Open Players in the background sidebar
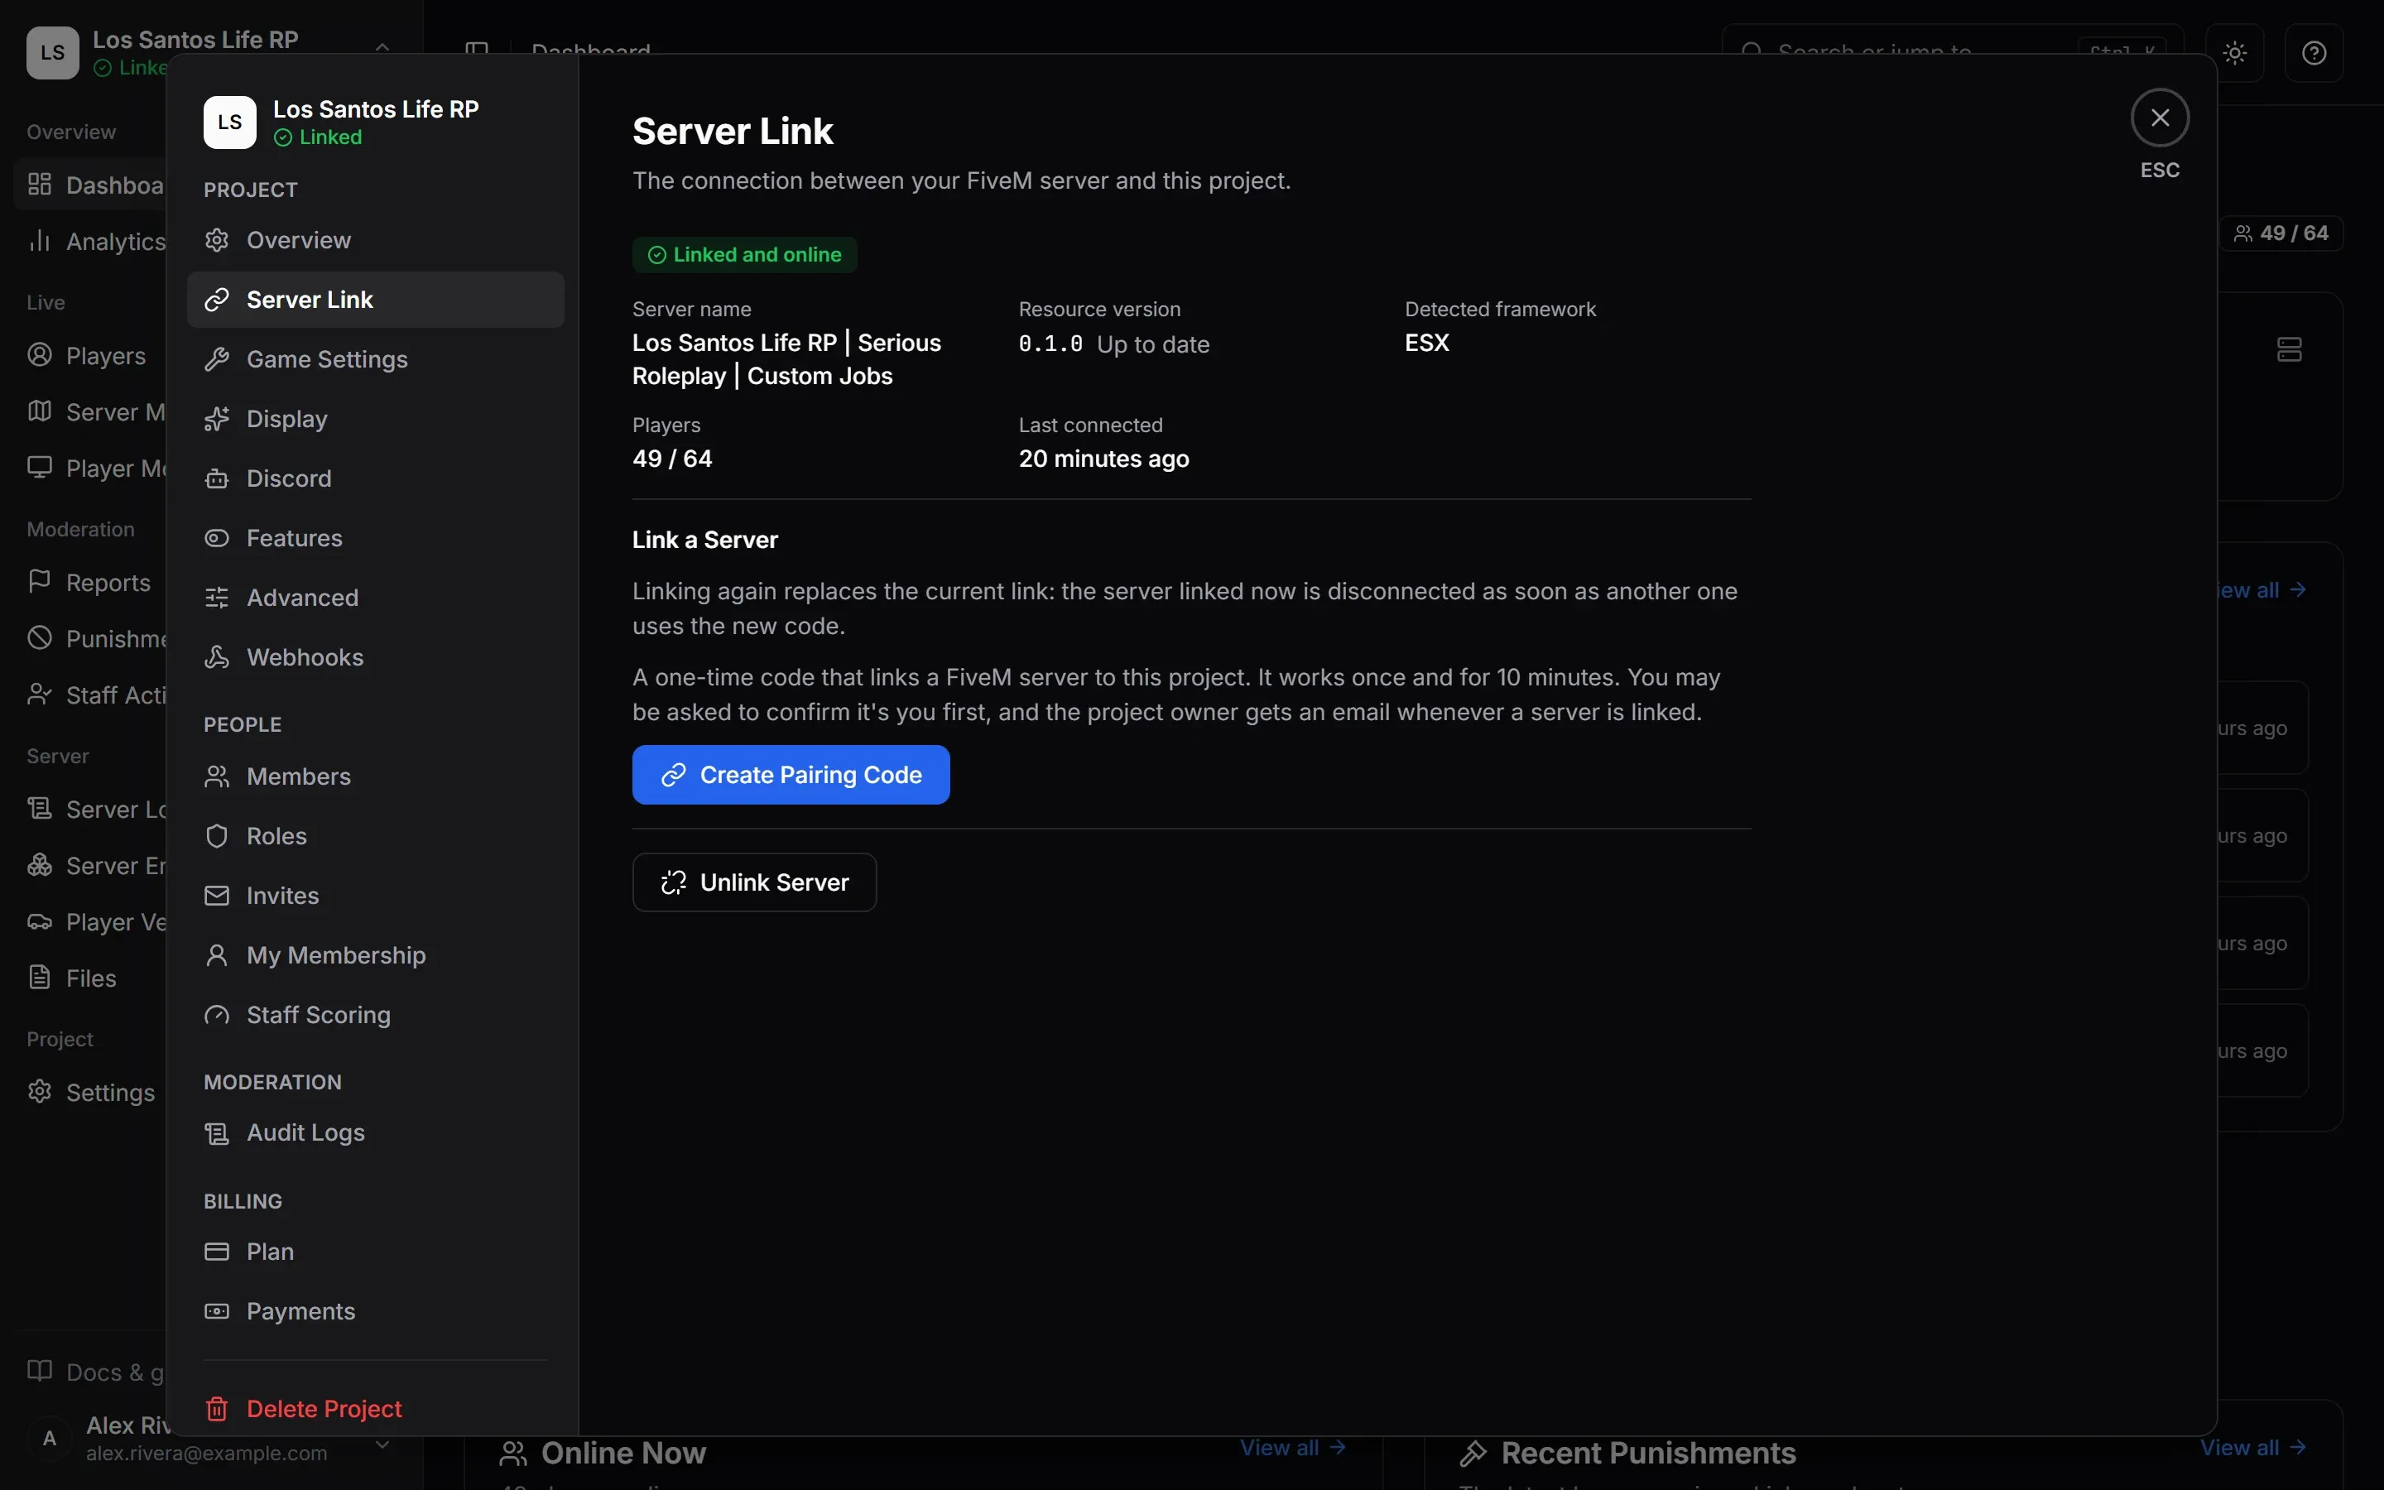This screenshot has width=2384, height=1490. point(88,356)
